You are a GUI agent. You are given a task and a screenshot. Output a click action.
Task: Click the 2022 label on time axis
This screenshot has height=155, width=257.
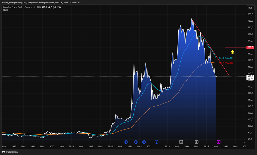click(149, 147)
